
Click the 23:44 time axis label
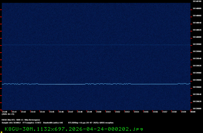point(42,112)
